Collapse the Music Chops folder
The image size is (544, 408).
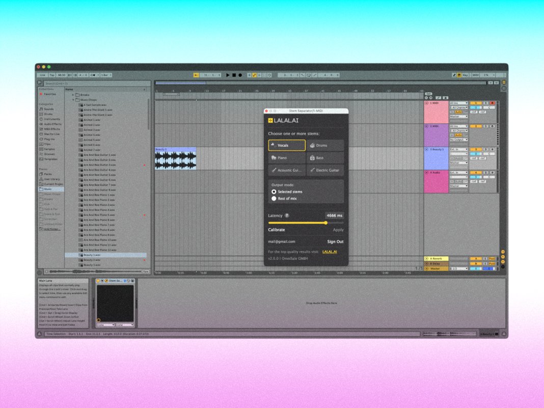coord(73,100)
